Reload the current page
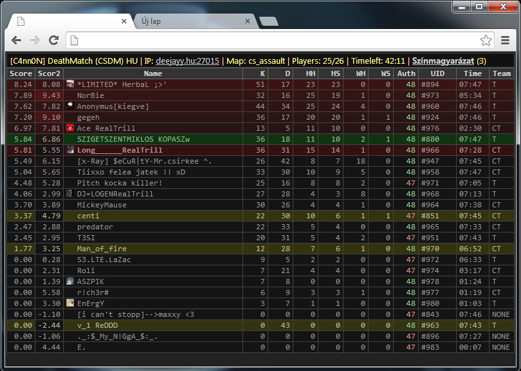 click(x=54, y=41)
